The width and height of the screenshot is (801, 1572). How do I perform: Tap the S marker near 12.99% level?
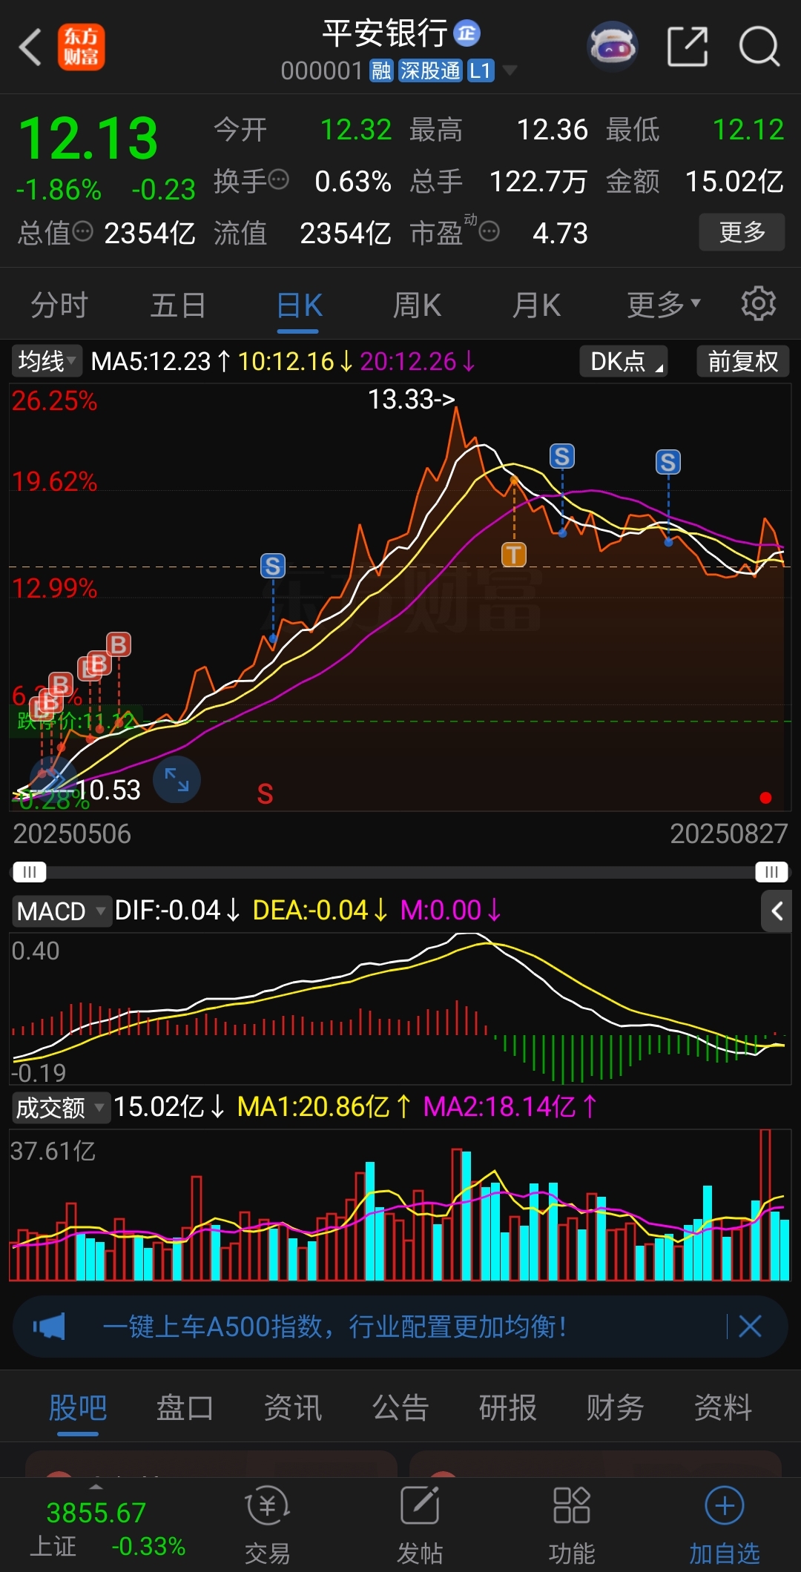pyautogui.click(x=273, y=567)
